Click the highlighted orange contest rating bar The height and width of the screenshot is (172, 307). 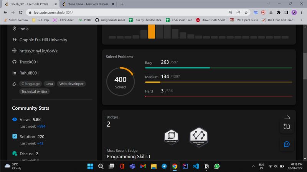point(152,31)
